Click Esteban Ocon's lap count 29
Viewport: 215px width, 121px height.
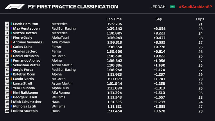pyautogui.click(x=200, y=74)
